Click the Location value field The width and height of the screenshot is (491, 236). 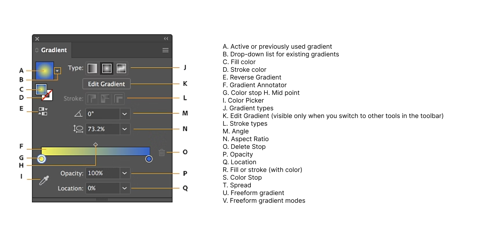click(x=103, y=188)
